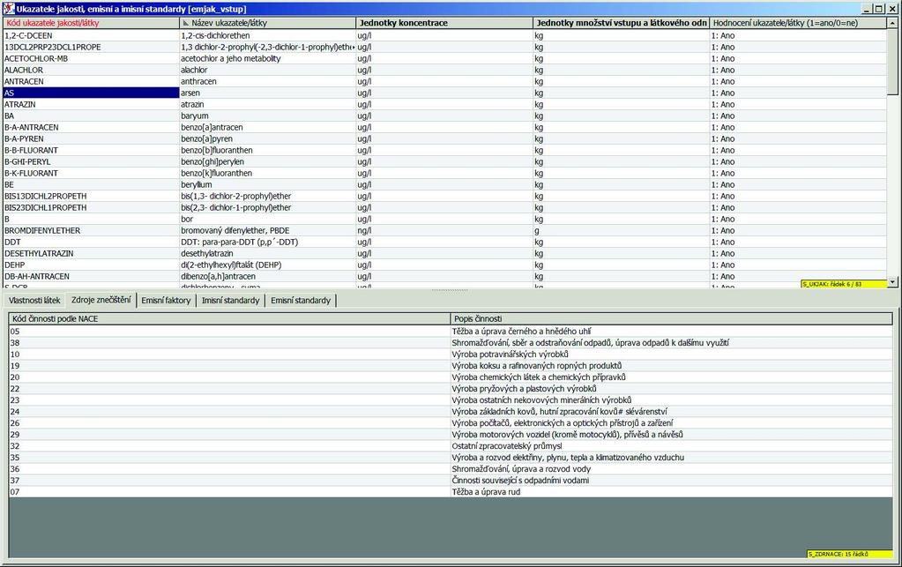Click 'Ostatní zpracovatelský průmysl' description
Image resolution: width=902 pixels, height=567 pixels.
[507, 446]
